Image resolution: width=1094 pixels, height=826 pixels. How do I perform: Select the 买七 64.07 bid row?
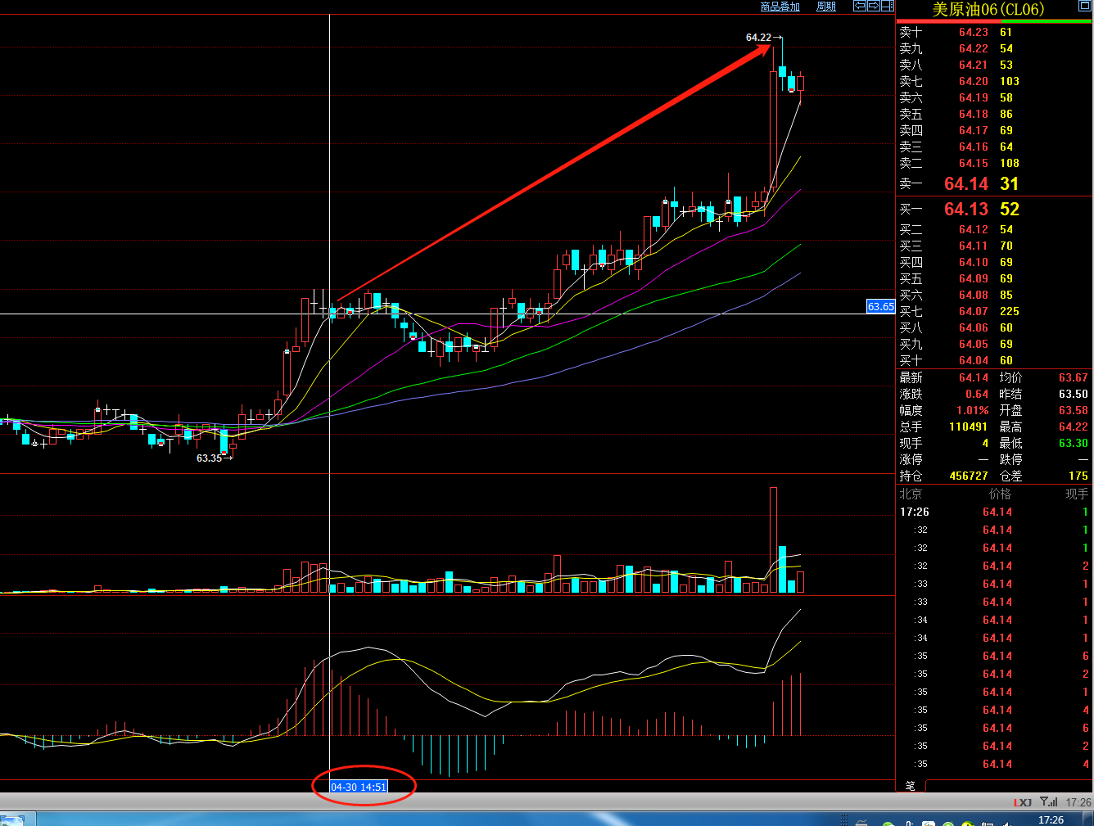[994, 311]
